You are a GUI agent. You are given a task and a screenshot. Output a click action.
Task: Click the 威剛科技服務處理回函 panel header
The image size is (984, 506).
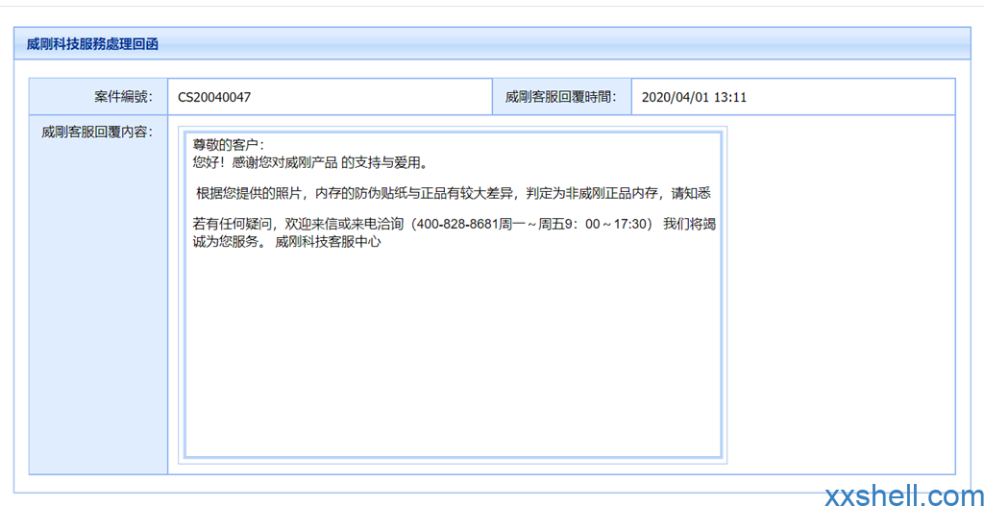492,44
